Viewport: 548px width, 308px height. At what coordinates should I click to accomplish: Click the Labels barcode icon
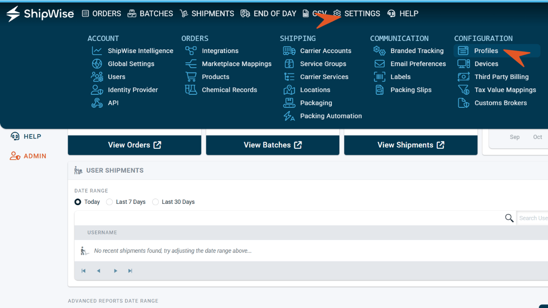pos(380,77)
